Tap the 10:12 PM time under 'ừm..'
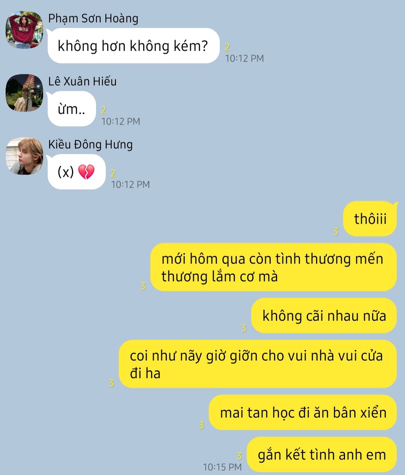 point(121,122)
